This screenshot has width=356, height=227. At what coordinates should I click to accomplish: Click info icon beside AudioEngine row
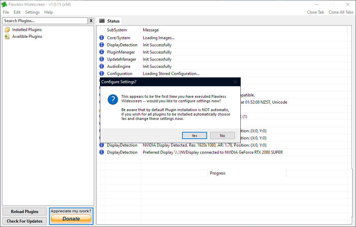(102, 66)
